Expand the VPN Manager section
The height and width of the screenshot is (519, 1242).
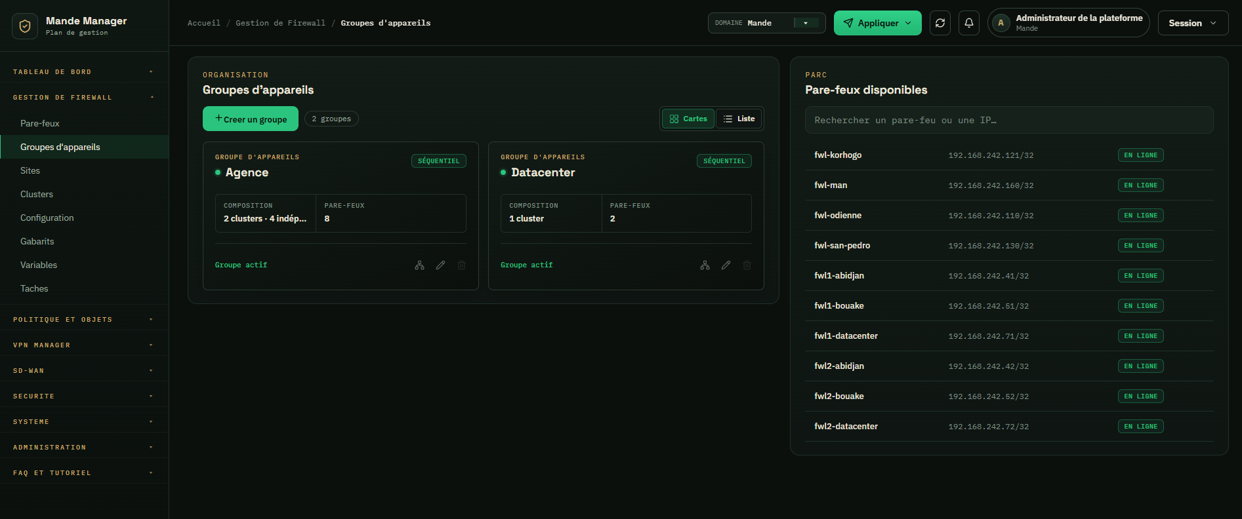(84, 345)
